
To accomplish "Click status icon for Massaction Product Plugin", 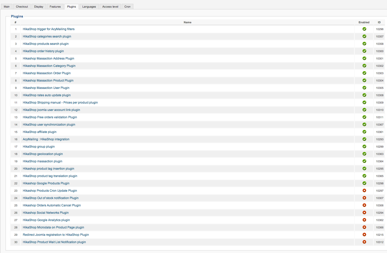I will click(364, 80).
